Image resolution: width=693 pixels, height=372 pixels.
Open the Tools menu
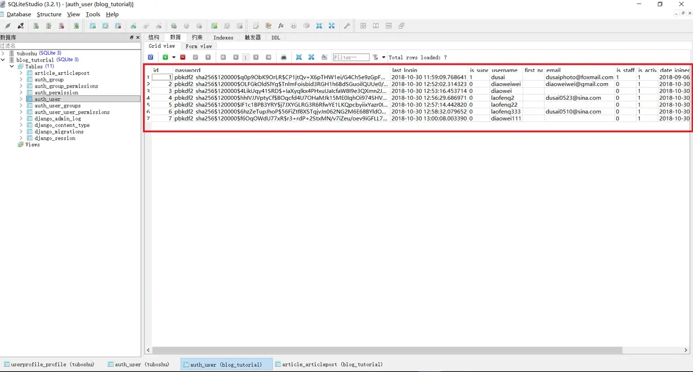92,14
